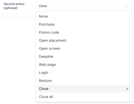Click the highlighted Close option
The height and width of the screenshot is (104, 134).
(x=84, y=89)
